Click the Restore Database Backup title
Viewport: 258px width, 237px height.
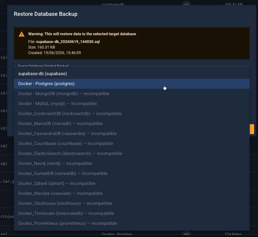[x=46, y=14]
